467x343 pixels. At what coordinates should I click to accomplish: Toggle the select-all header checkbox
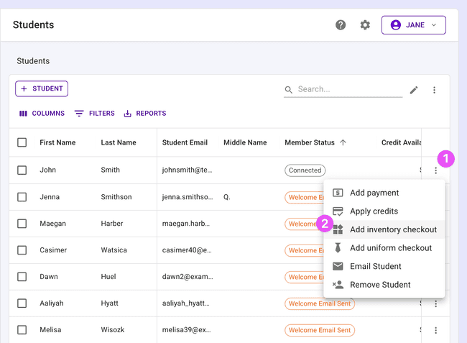pos(22,142)
